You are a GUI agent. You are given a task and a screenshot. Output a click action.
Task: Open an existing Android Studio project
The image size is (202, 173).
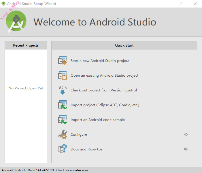(x=104, y=76)
